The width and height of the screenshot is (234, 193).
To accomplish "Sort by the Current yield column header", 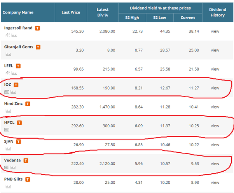I will click(x=188, y=17).
